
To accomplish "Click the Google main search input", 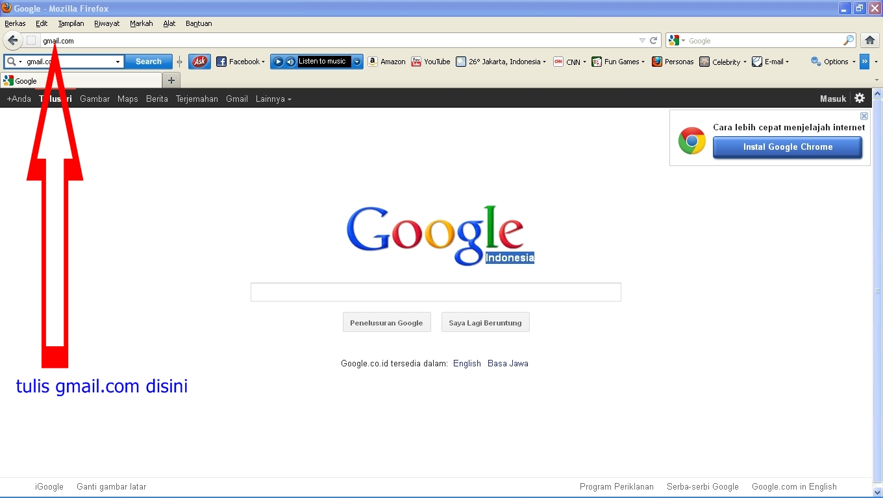I will (436, 292).
